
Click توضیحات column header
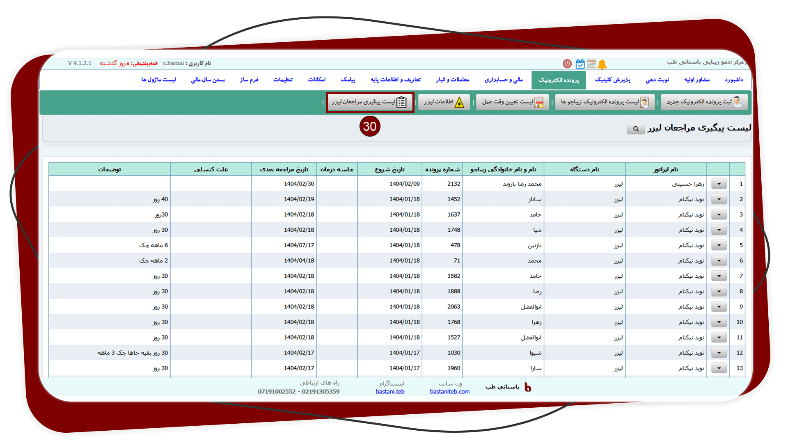click(x=110, y=169)
